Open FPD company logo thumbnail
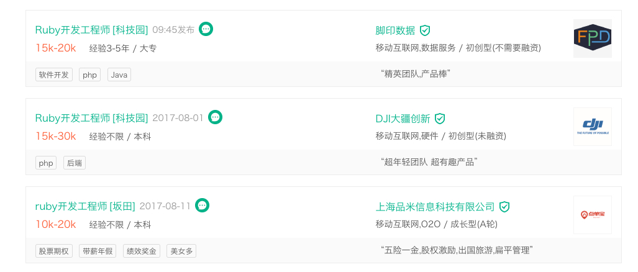Viewport: 638px width, 272px height. [x=593, y=39]
